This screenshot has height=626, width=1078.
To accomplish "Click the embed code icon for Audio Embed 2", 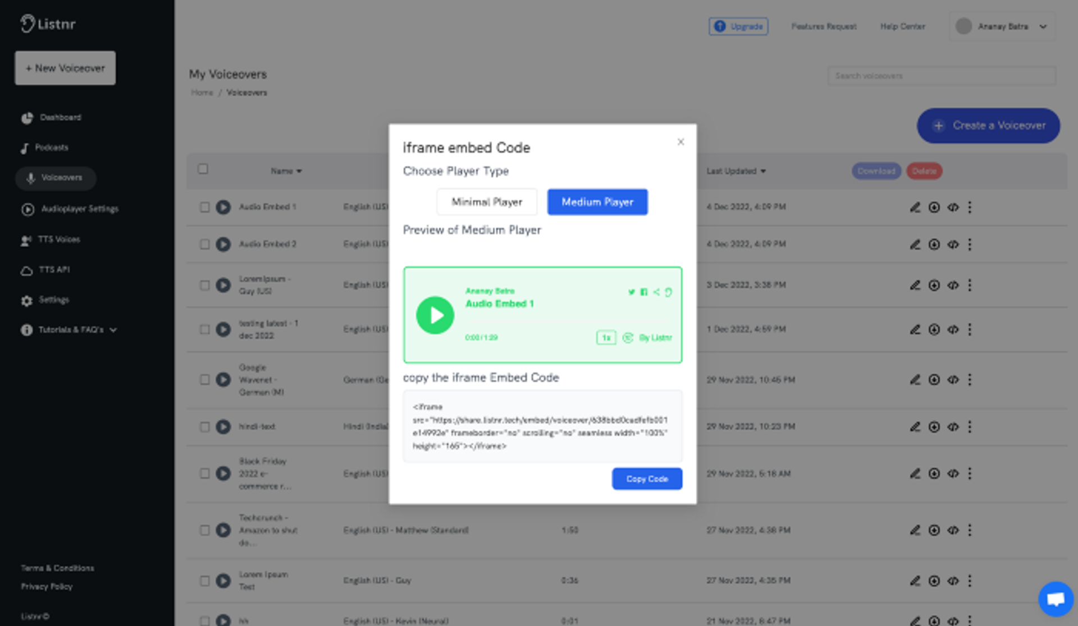I will (953, 245).
